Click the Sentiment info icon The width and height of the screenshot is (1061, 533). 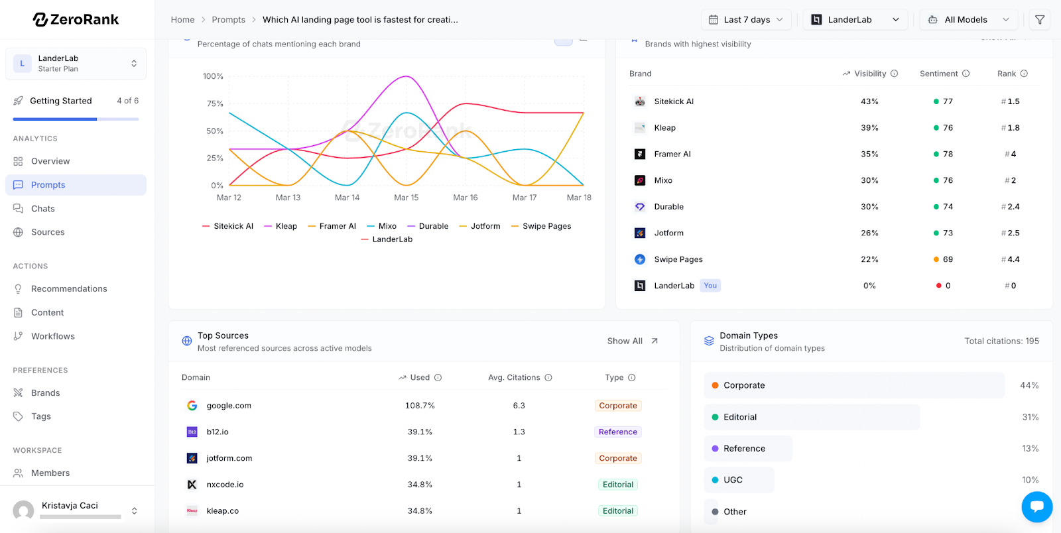[966, 74]
